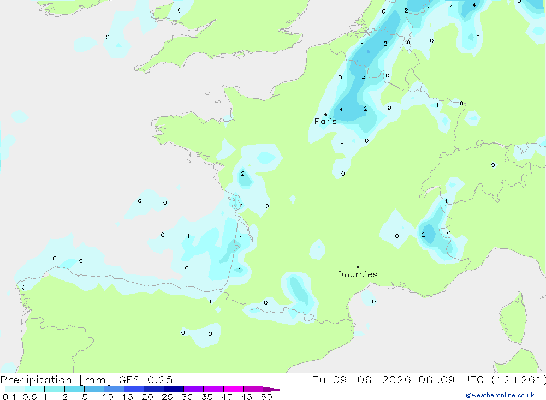
Task: Click the Dourbies location dot marker
Action: (x=358, y=267)
